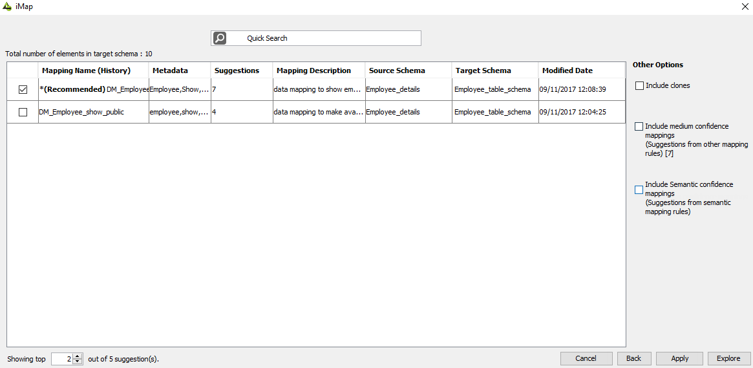Increase the showing top count spinner
Screen dimensions: 753x368
78,356
